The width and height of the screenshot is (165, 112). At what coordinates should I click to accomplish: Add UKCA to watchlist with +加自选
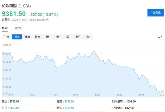click(x=156, y=13)
